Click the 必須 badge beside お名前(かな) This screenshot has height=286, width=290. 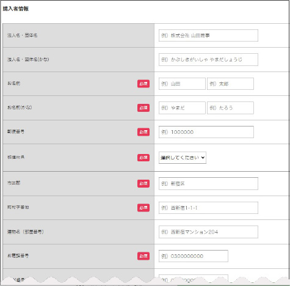(x=143, y=108)
